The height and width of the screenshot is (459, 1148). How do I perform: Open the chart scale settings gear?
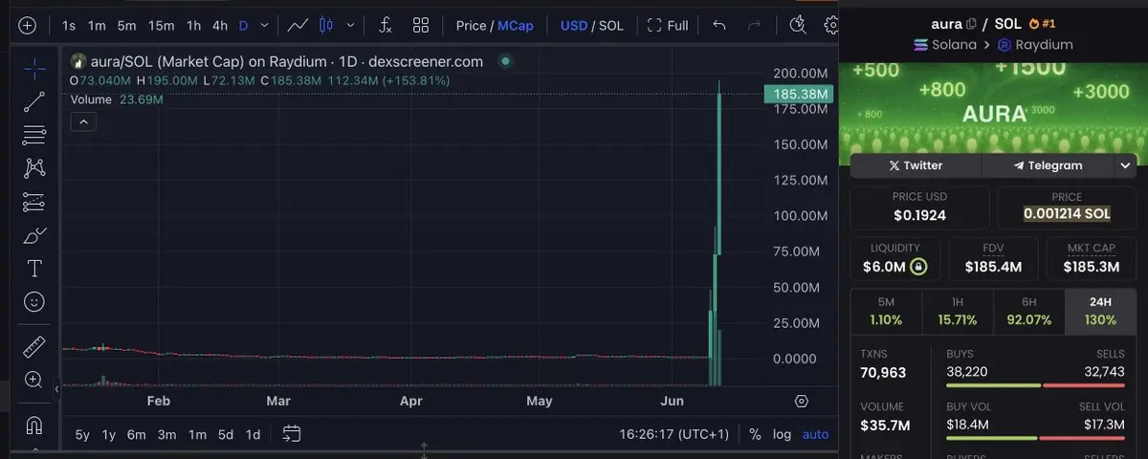tap(802, 402)
